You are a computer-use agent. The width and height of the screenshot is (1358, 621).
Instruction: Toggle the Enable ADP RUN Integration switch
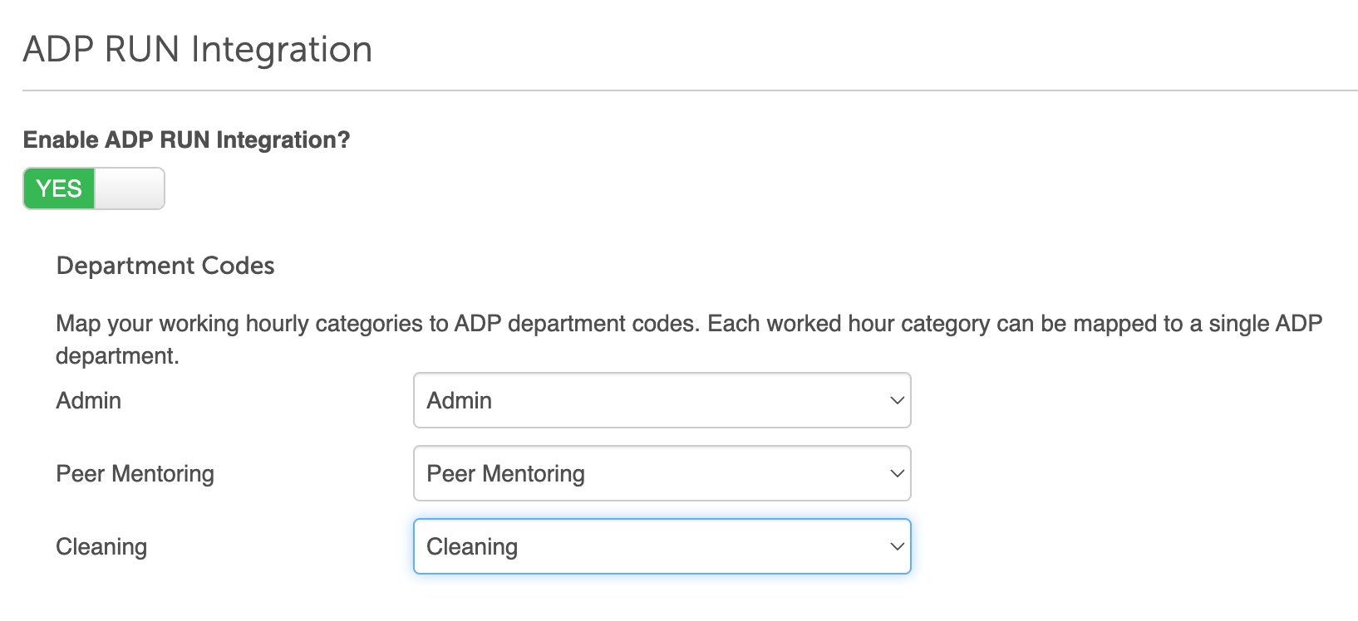(x=94, y=188)
